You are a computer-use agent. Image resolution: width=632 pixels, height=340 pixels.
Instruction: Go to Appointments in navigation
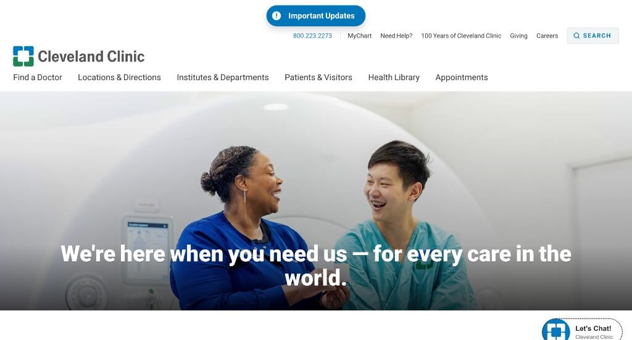coord(462,77)
